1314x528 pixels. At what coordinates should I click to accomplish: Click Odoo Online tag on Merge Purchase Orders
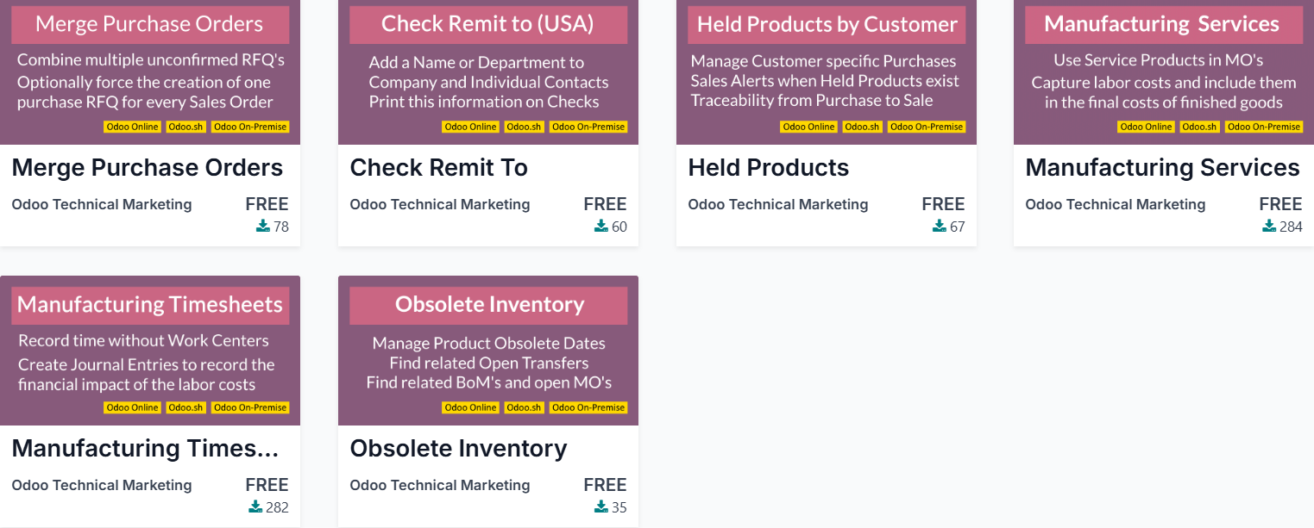(x=133, y=127)
